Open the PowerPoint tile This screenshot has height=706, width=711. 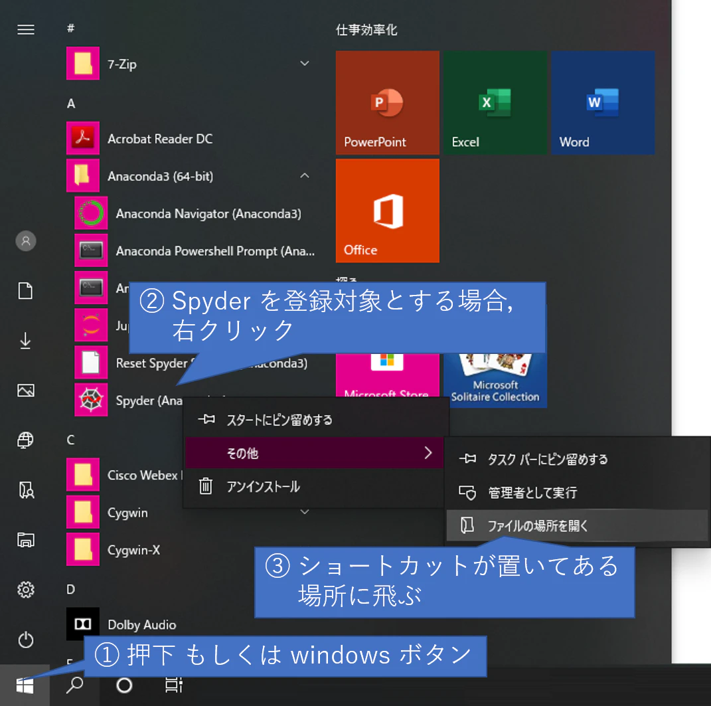387,102
